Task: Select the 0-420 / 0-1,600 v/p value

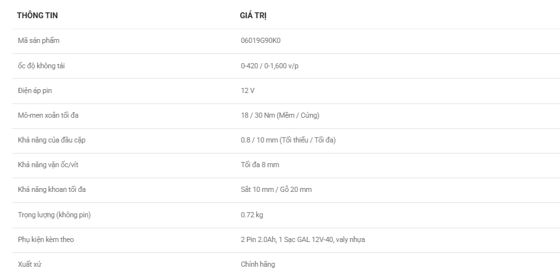Action: click(270, 66)
